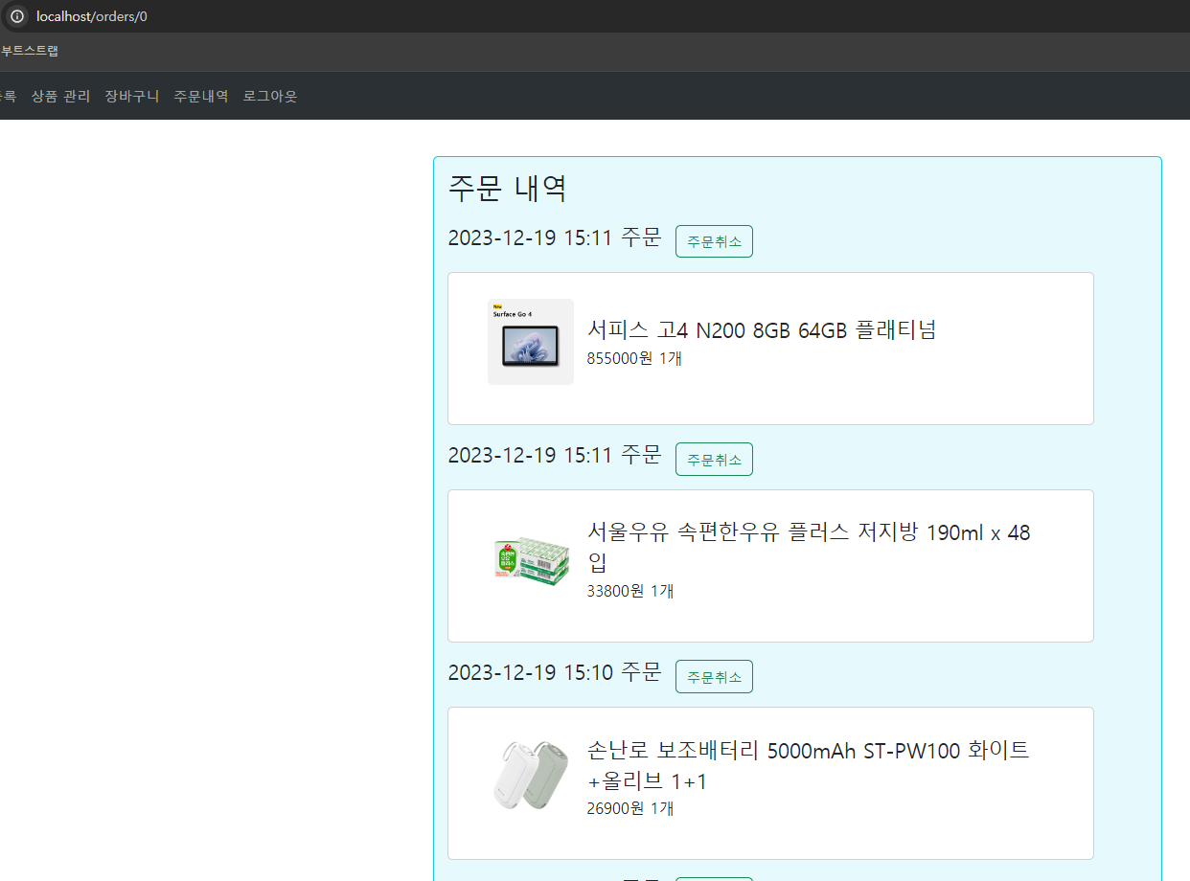Screen dimensions: 1190x881
Task: Click the 15:11 order date above 서울우유
Action: point(555,455)
